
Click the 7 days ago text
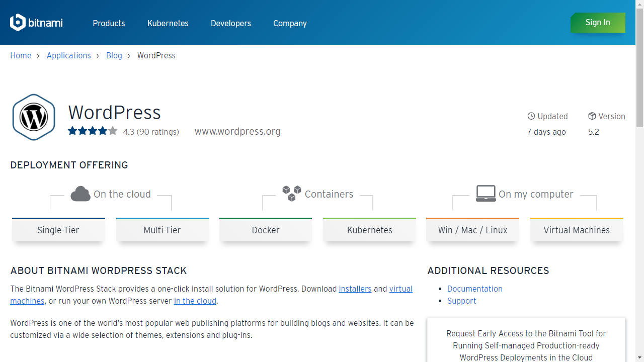tap(546, 132)
